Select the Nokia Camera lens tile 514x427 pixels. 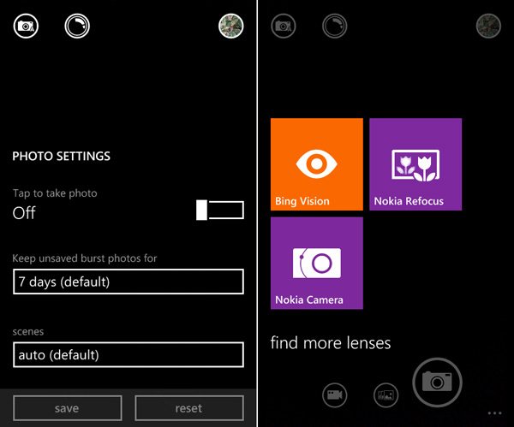(316, 263)
